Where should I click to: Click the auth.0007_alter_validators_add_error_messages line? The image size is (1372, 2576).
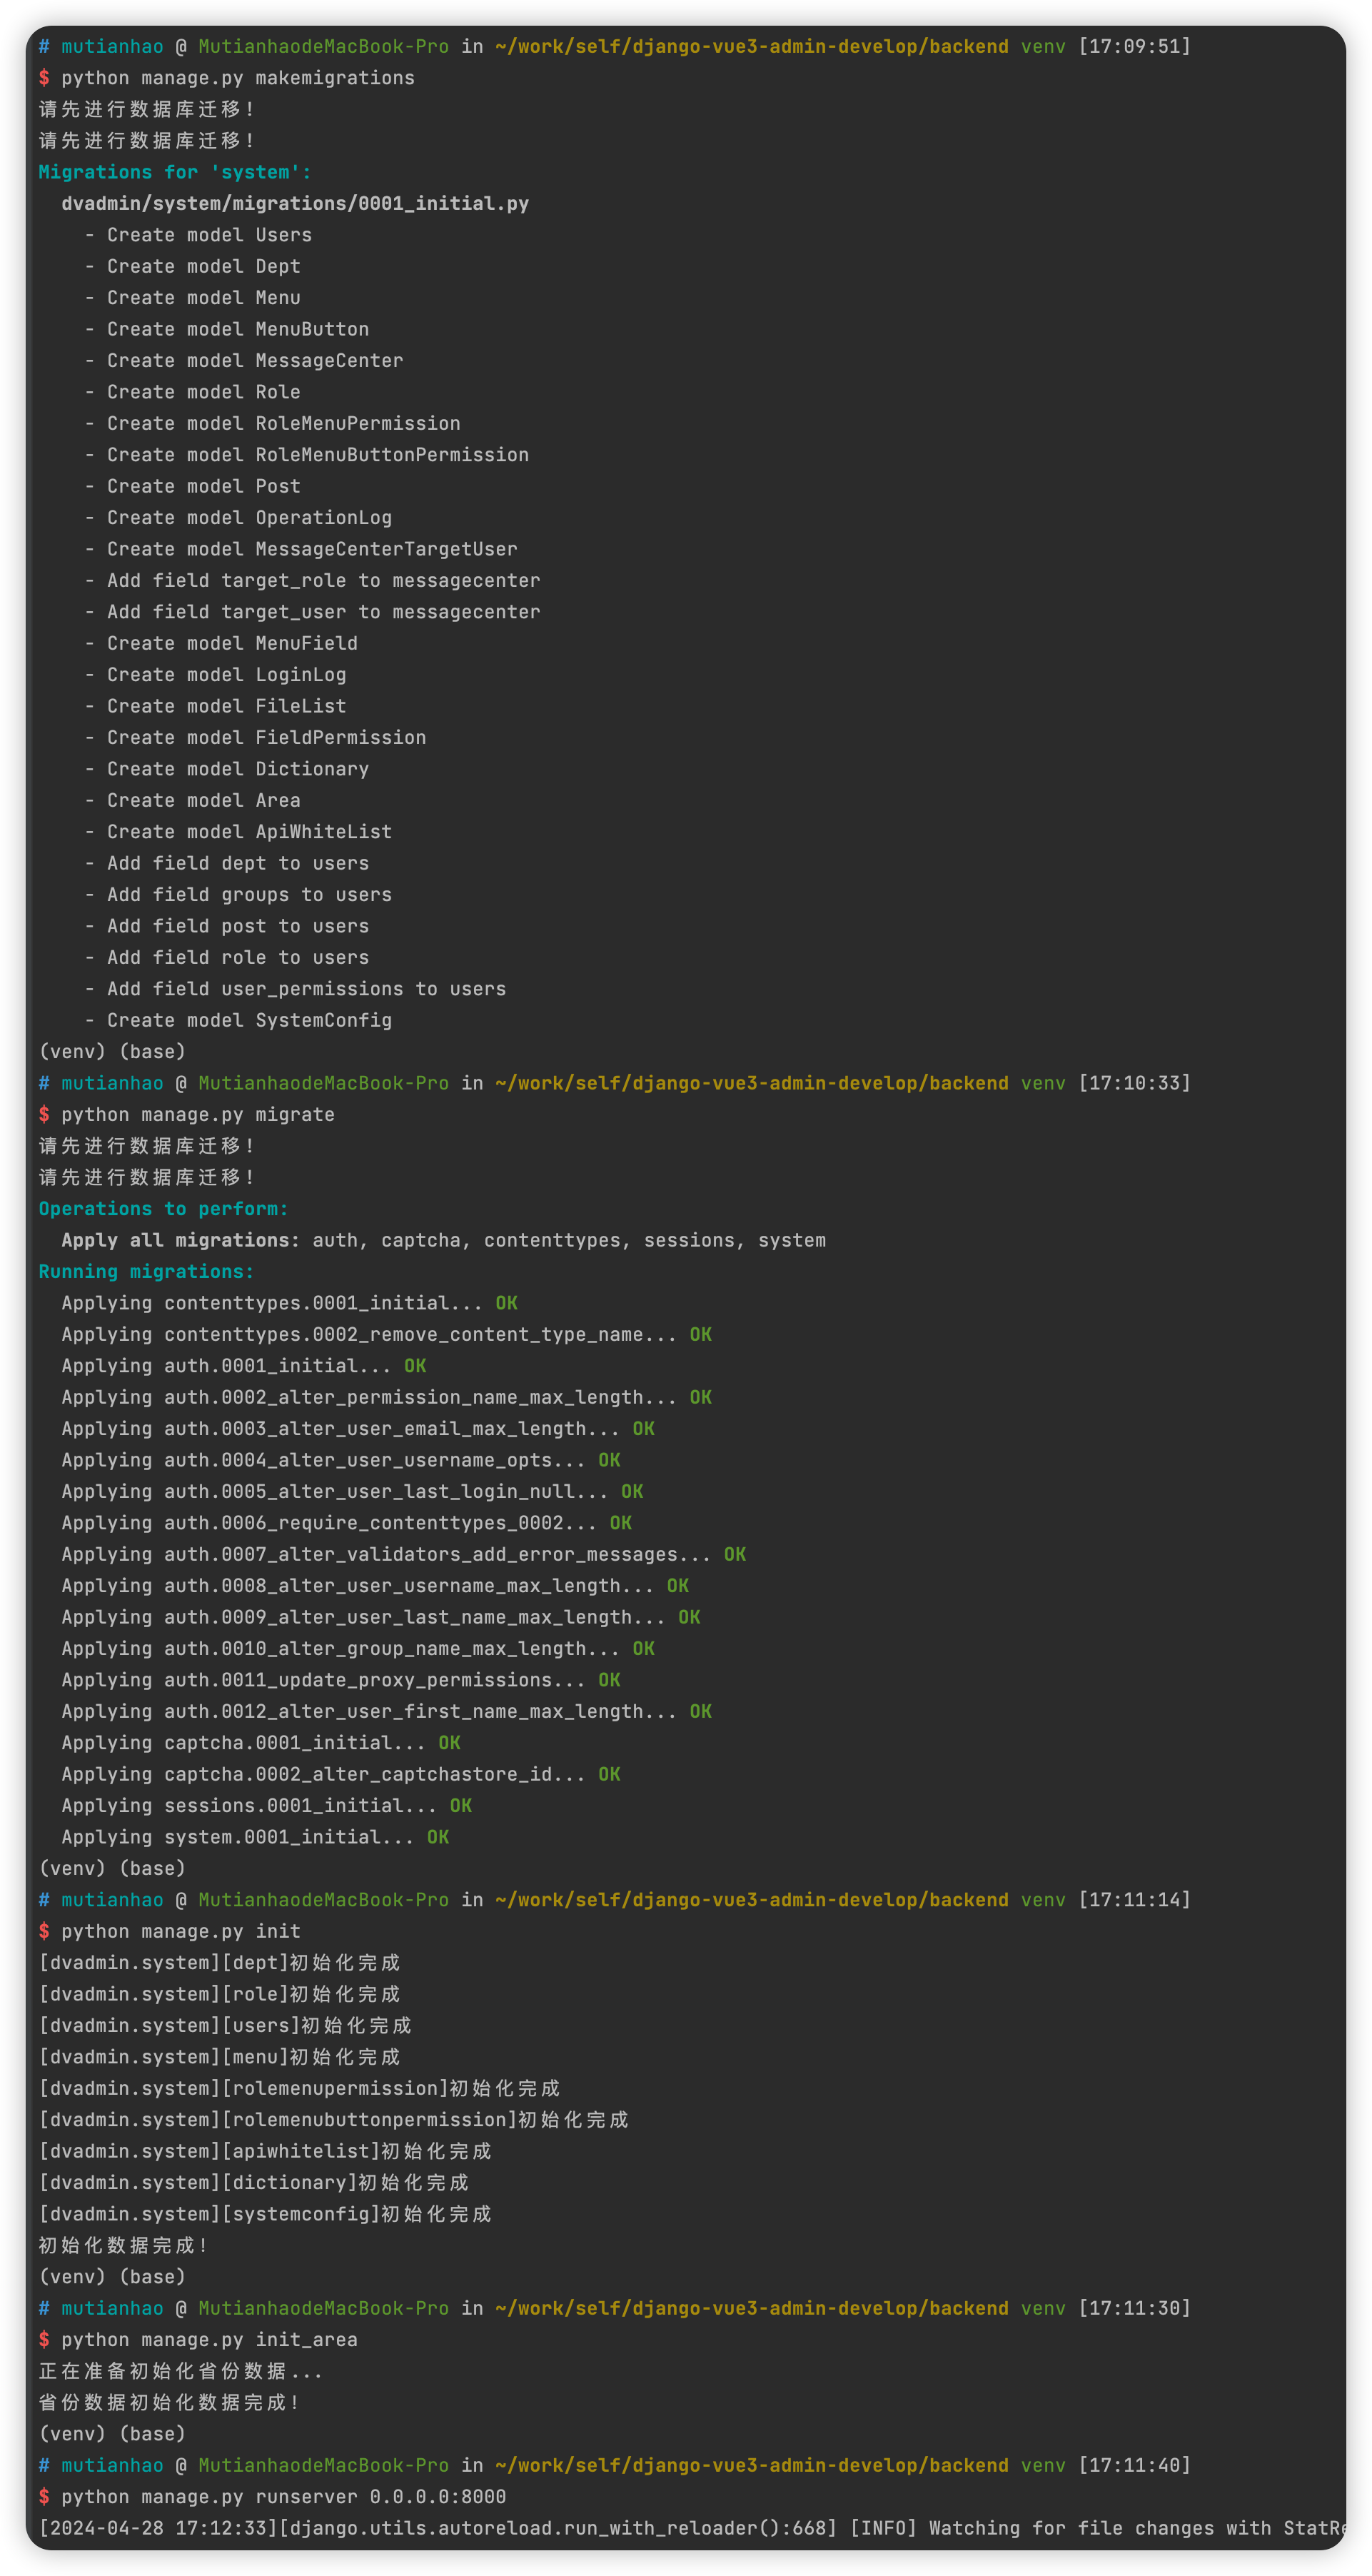pos(385,1554)
